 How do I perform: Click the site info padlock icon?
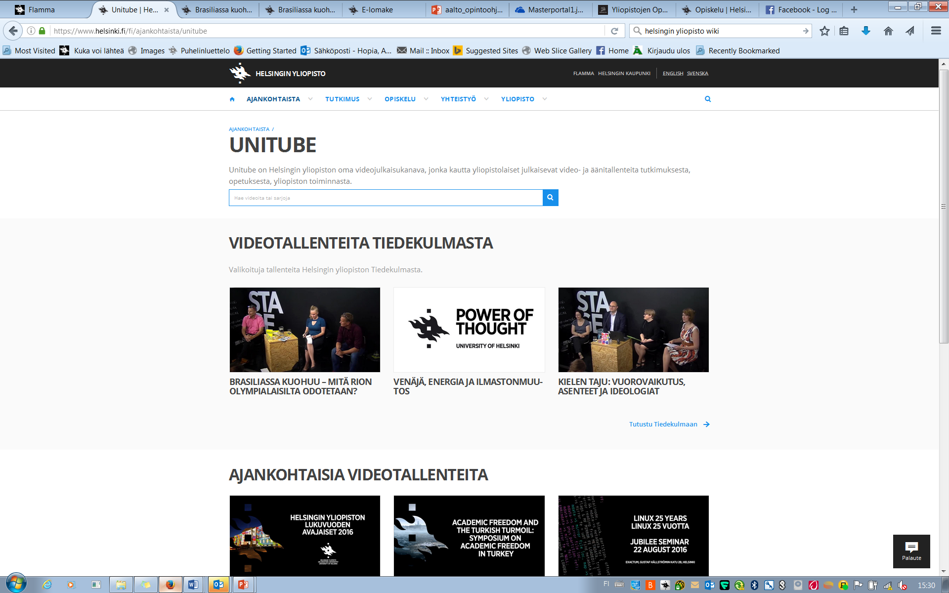point(42,31)
